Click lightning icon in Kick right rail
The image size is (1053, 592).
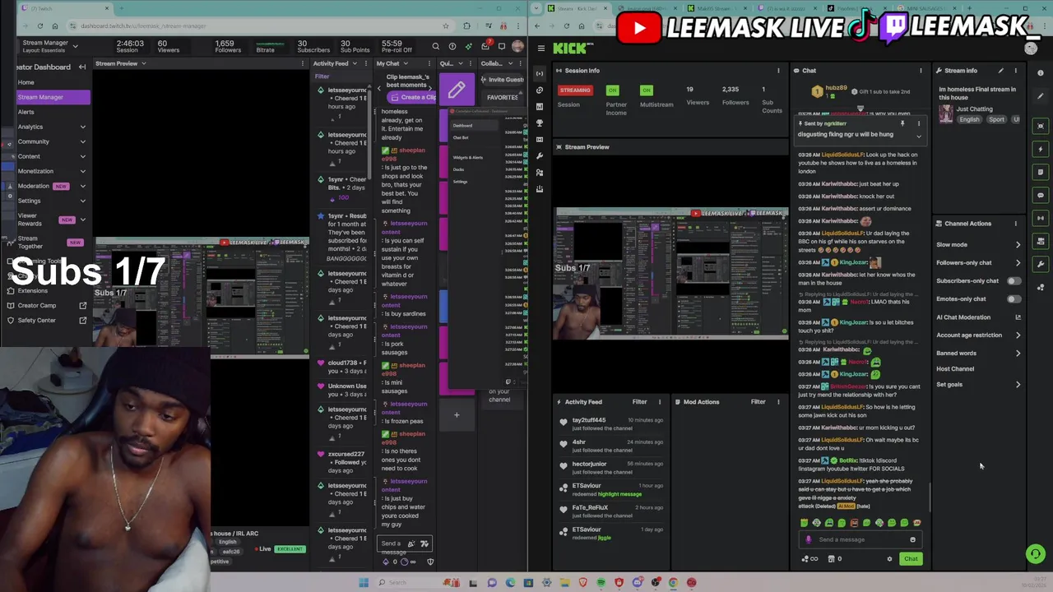tap(1041, 149)
